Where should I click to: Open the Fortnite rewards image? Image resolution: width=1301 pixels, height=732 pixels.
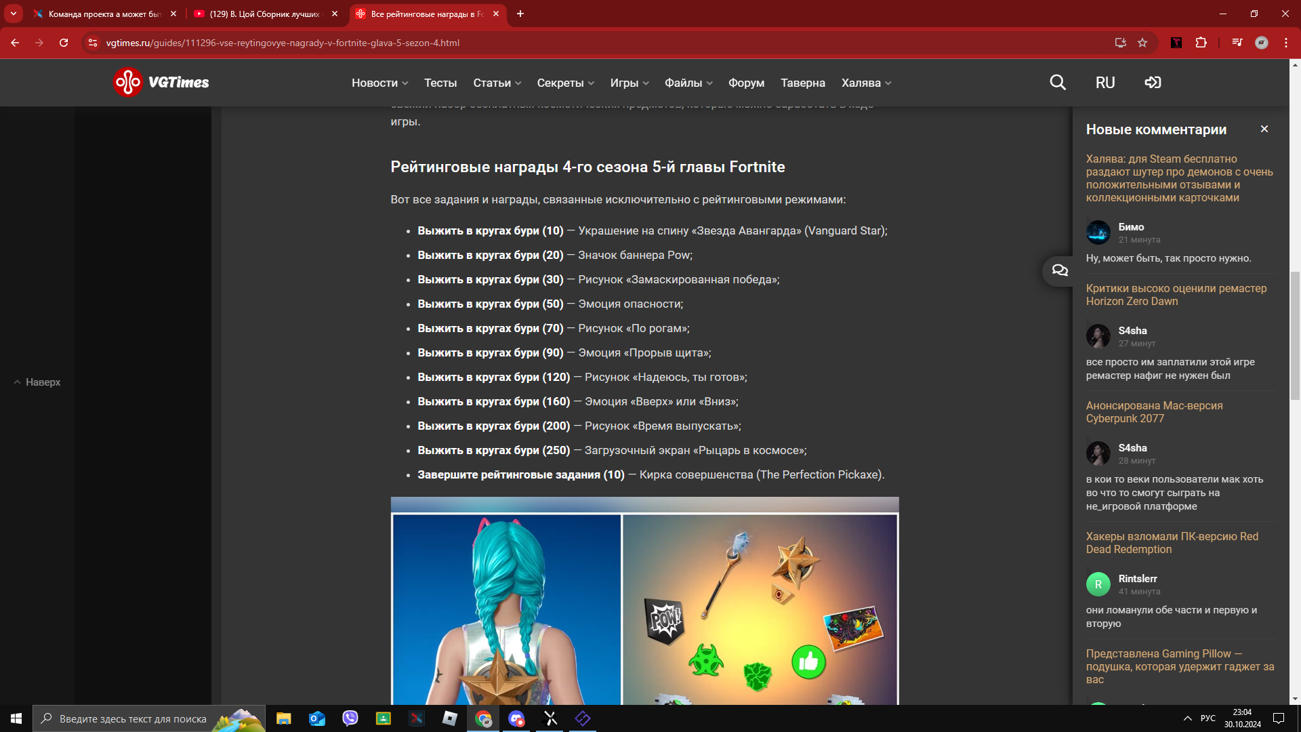(644, 602)
